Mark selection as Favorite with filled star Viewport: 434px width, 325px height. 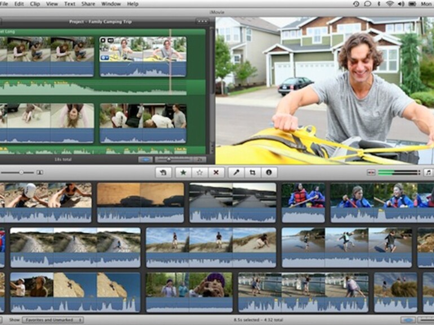coord(183,173)
